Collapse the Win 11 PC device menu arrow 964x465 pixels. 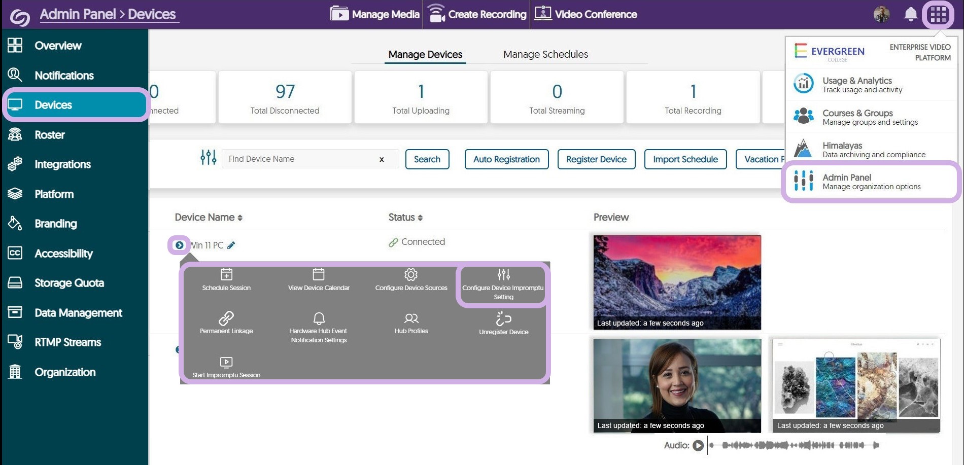pyautogui.click(x=179, y=245)
